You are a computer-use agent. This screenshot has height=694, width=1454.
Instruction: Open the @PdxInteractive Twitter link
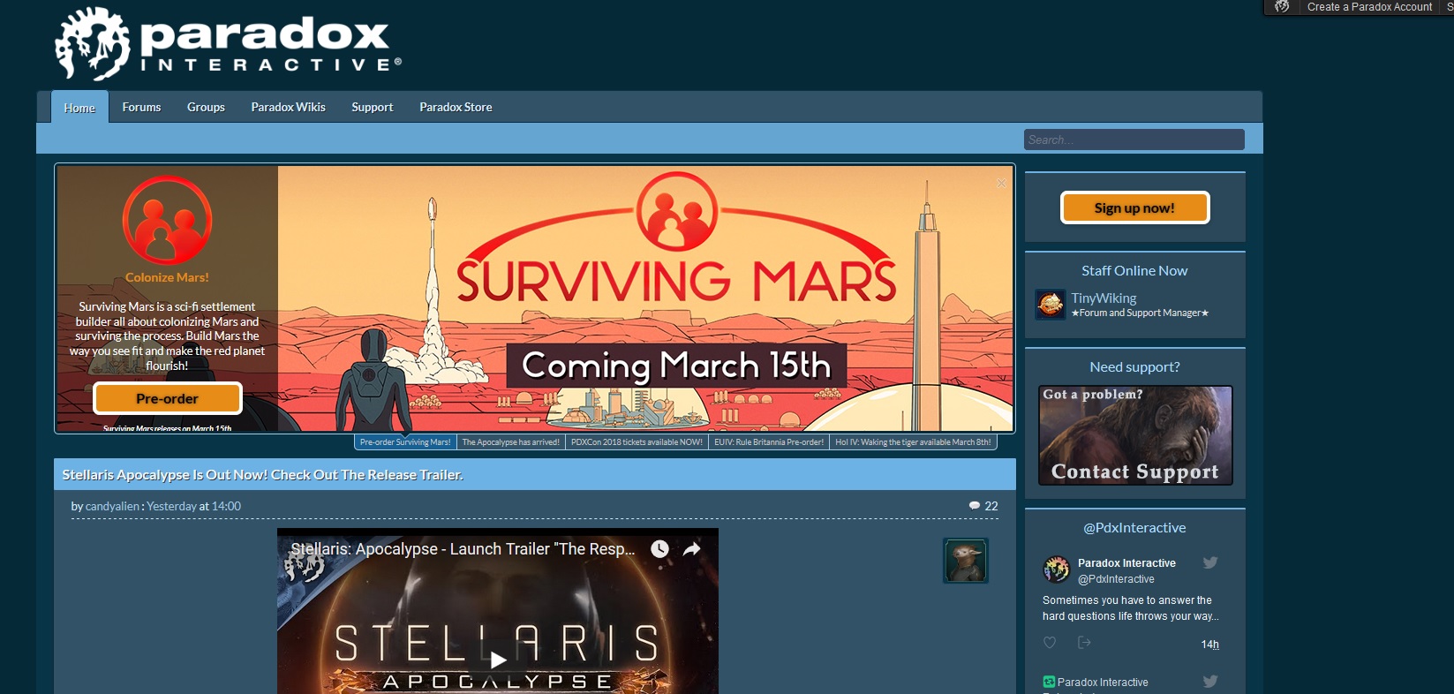coord(1134,527)
